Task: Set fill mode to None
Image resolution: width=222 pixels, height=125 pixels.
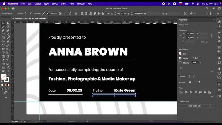Action: click(x=8, y=85)
